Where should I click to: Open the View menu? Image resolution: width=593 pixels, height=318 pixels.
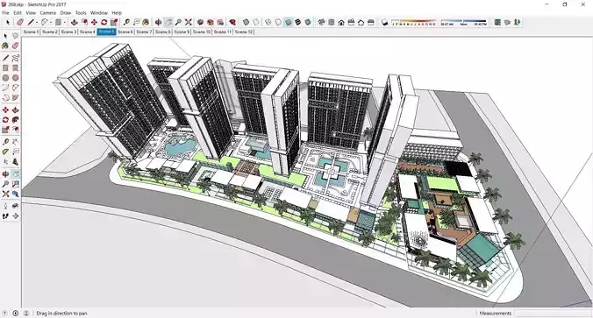31,12
